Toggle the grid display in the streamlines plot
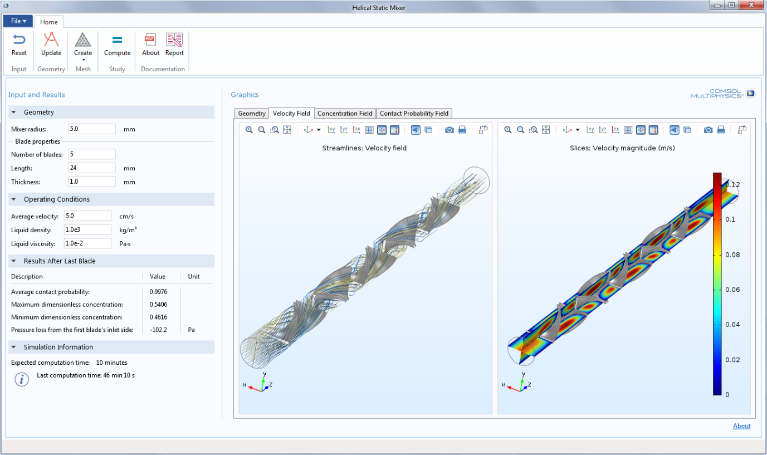Viewport: 767px width, 455px height. (x=369, y=130)
